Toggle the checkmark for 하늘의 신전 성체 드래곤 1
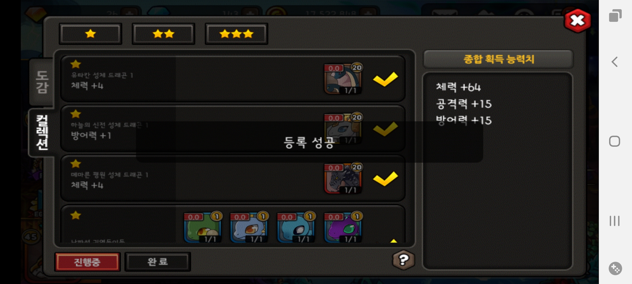Image resolution: width=632 pixels, height=284 pixels. pyautogui.click(x=385, y=129)
